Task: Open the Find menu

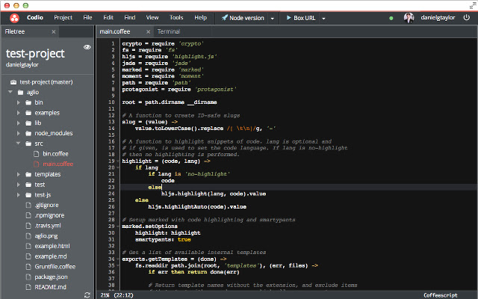Action: pos(129,18)
